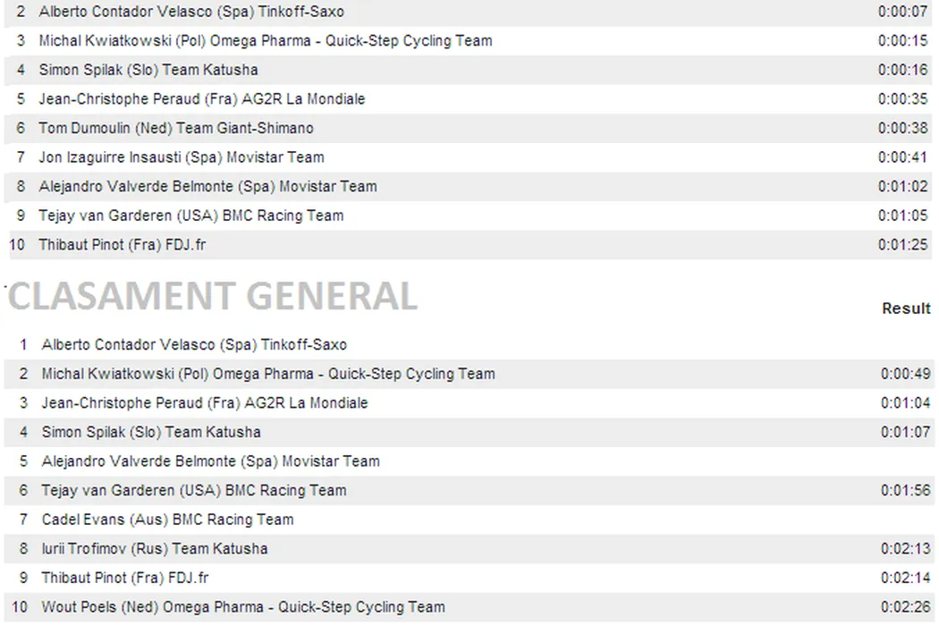Select Jon Izaguirre Insausti Movistar entry
The image size is (939, 626).
(181, 157)
